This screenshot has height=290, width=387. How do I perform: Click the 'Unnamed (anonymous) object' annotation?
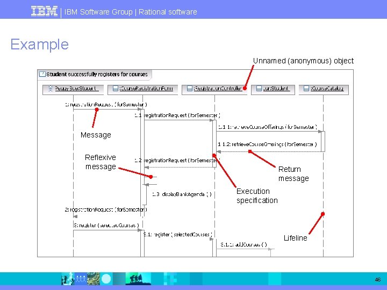tap(303, 61)
